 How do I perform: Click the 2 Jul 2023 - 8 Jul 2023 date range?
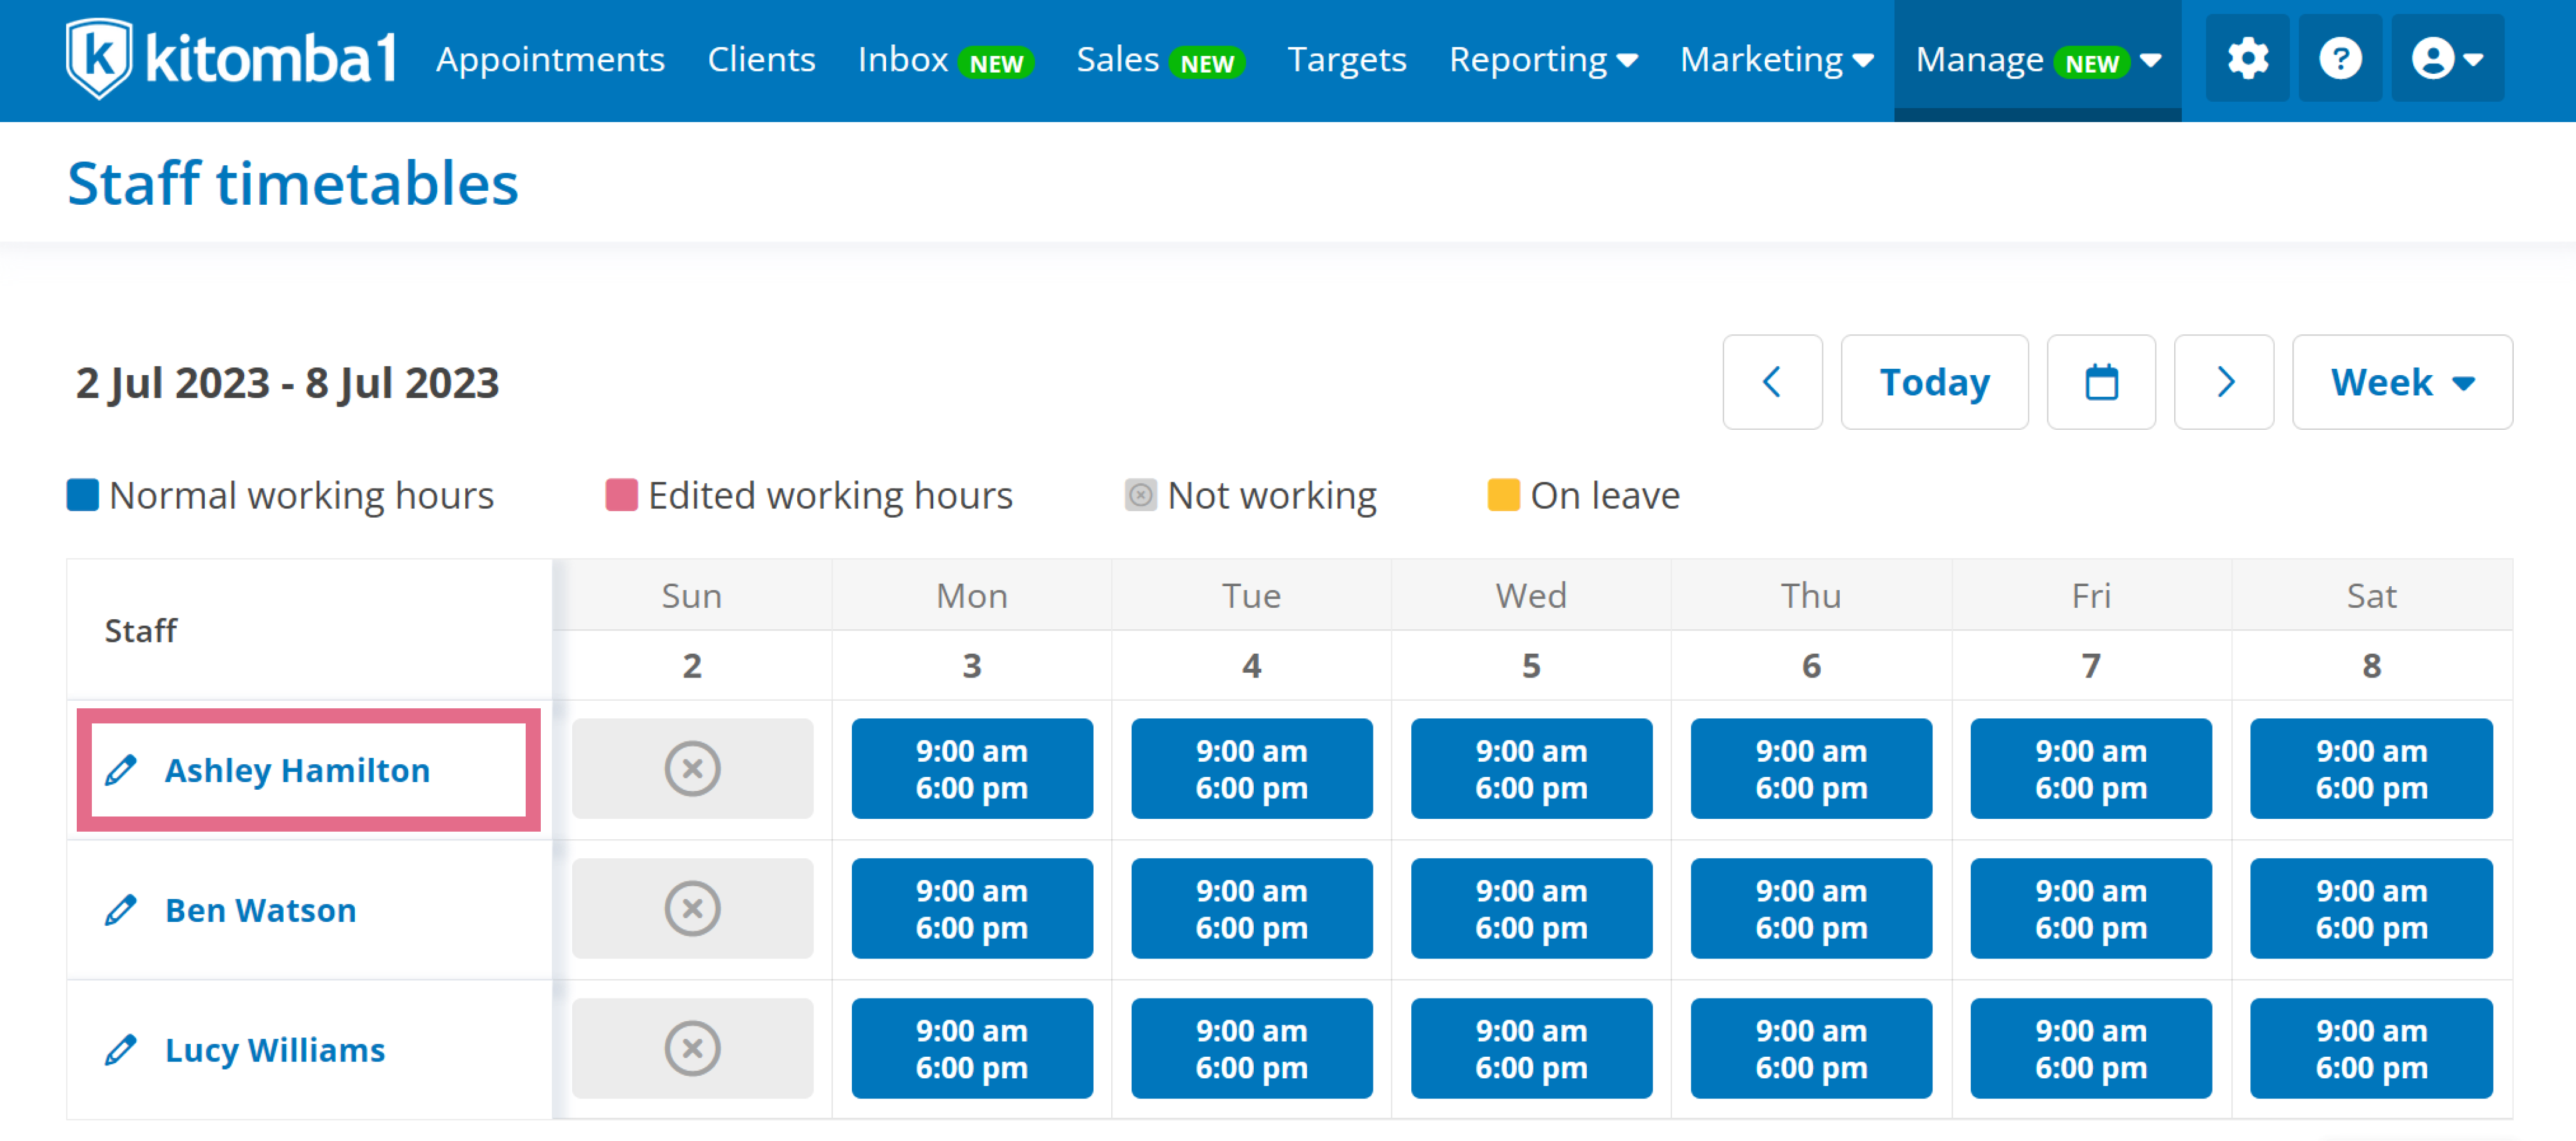click(x=287, y=383)
